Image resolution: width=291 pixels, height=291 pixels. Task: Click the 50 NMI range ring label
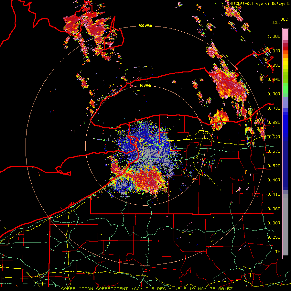pyautogui.click(x=145, y=85)
